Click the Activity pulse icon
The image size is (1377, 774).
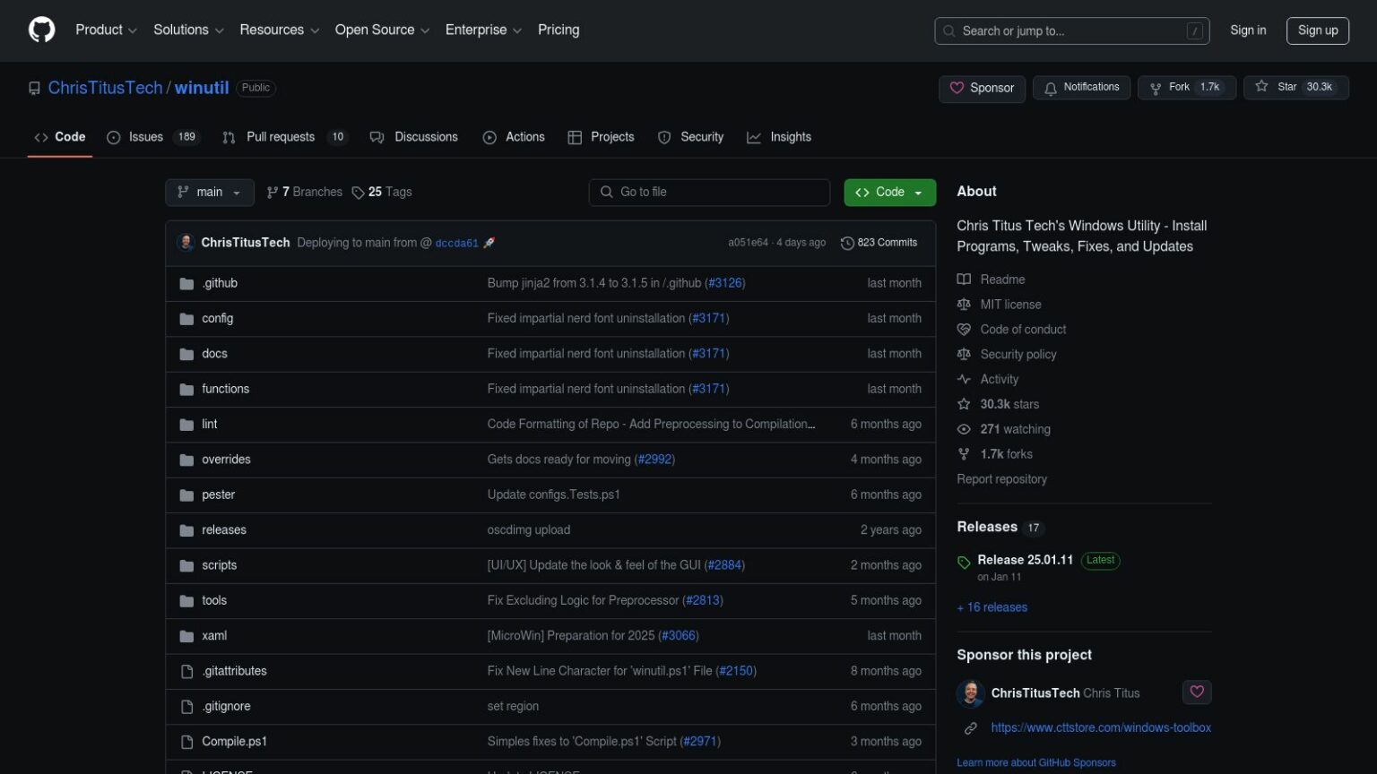(964, 379)
